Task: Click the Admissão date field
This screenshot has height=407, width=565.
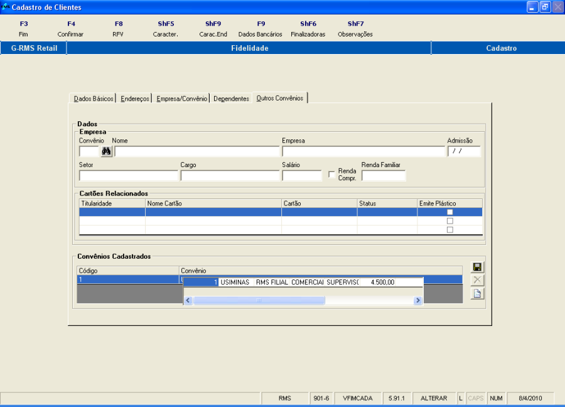Action: (464, 151)
